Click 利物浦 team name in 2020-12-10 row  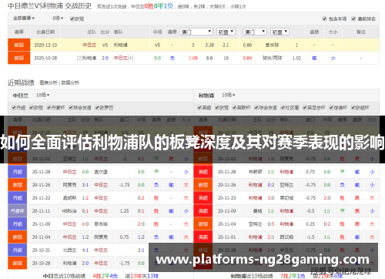(x=121, y=45)
